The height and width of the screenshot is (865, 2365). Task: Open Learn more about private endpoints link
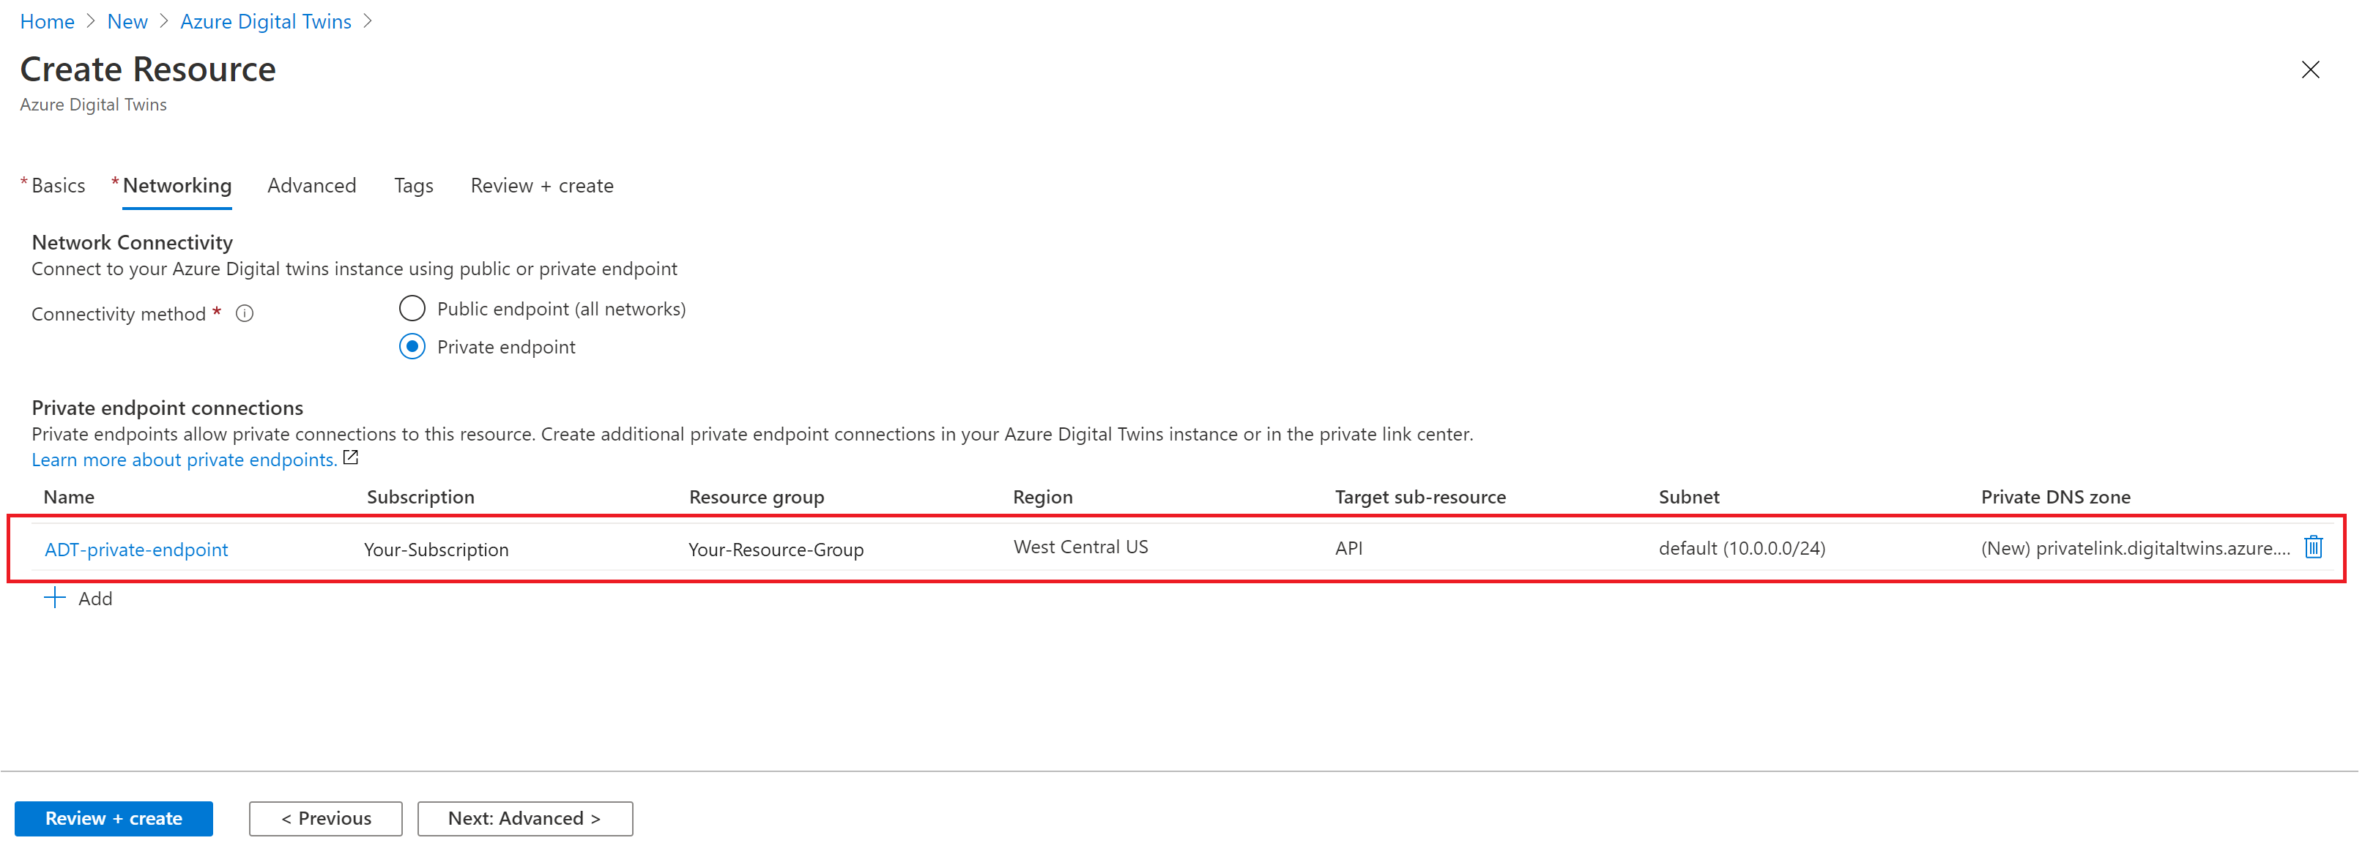(x=184, y=460)
